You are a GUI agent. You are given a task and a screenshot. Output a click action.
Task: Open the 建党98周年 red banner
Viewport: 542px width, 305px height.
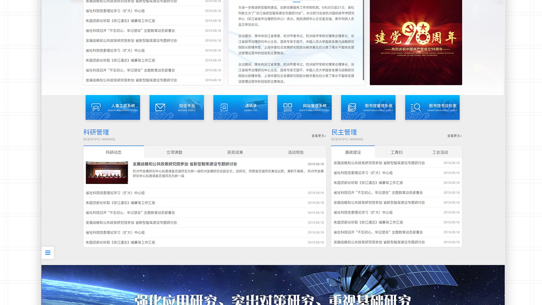[416, 42]
